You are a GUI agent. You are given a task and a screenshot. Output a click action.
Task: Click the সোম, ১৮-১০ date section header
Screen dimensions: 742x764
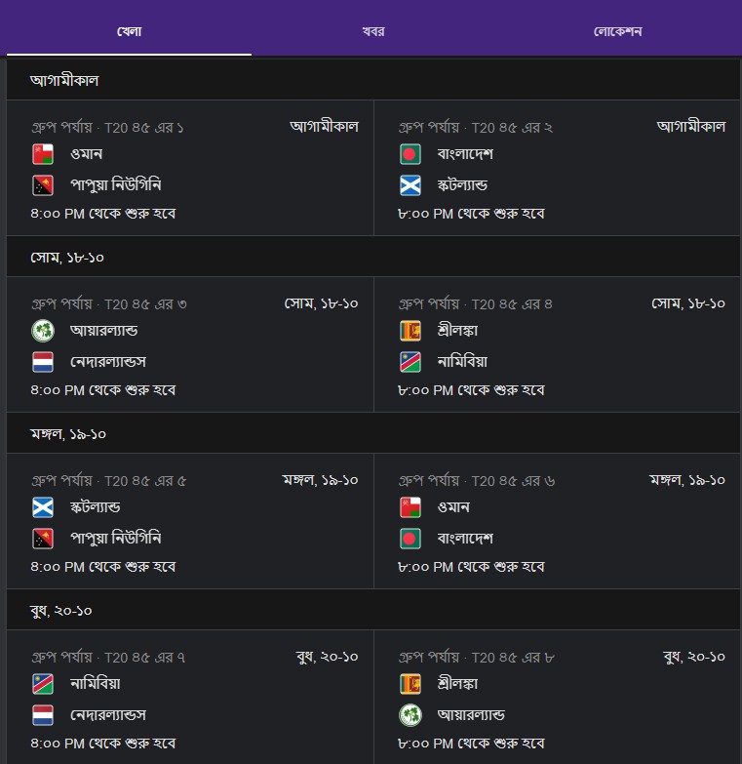coord(373,257)
